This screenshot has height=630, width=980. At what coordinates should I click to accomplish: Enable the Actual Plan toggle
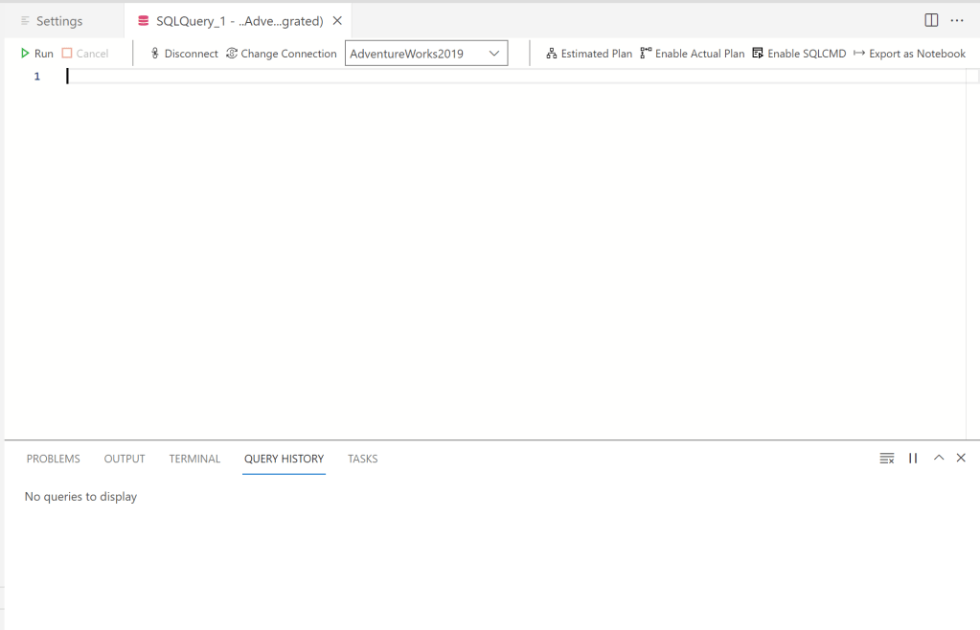(693, 54)
